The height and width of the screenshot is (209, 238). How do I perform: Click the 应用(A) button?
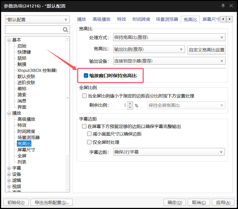pyautogui.click(x=223, y=203)
